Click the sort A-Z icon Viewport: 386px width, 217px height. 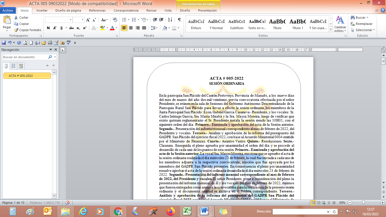pos(170,20)
